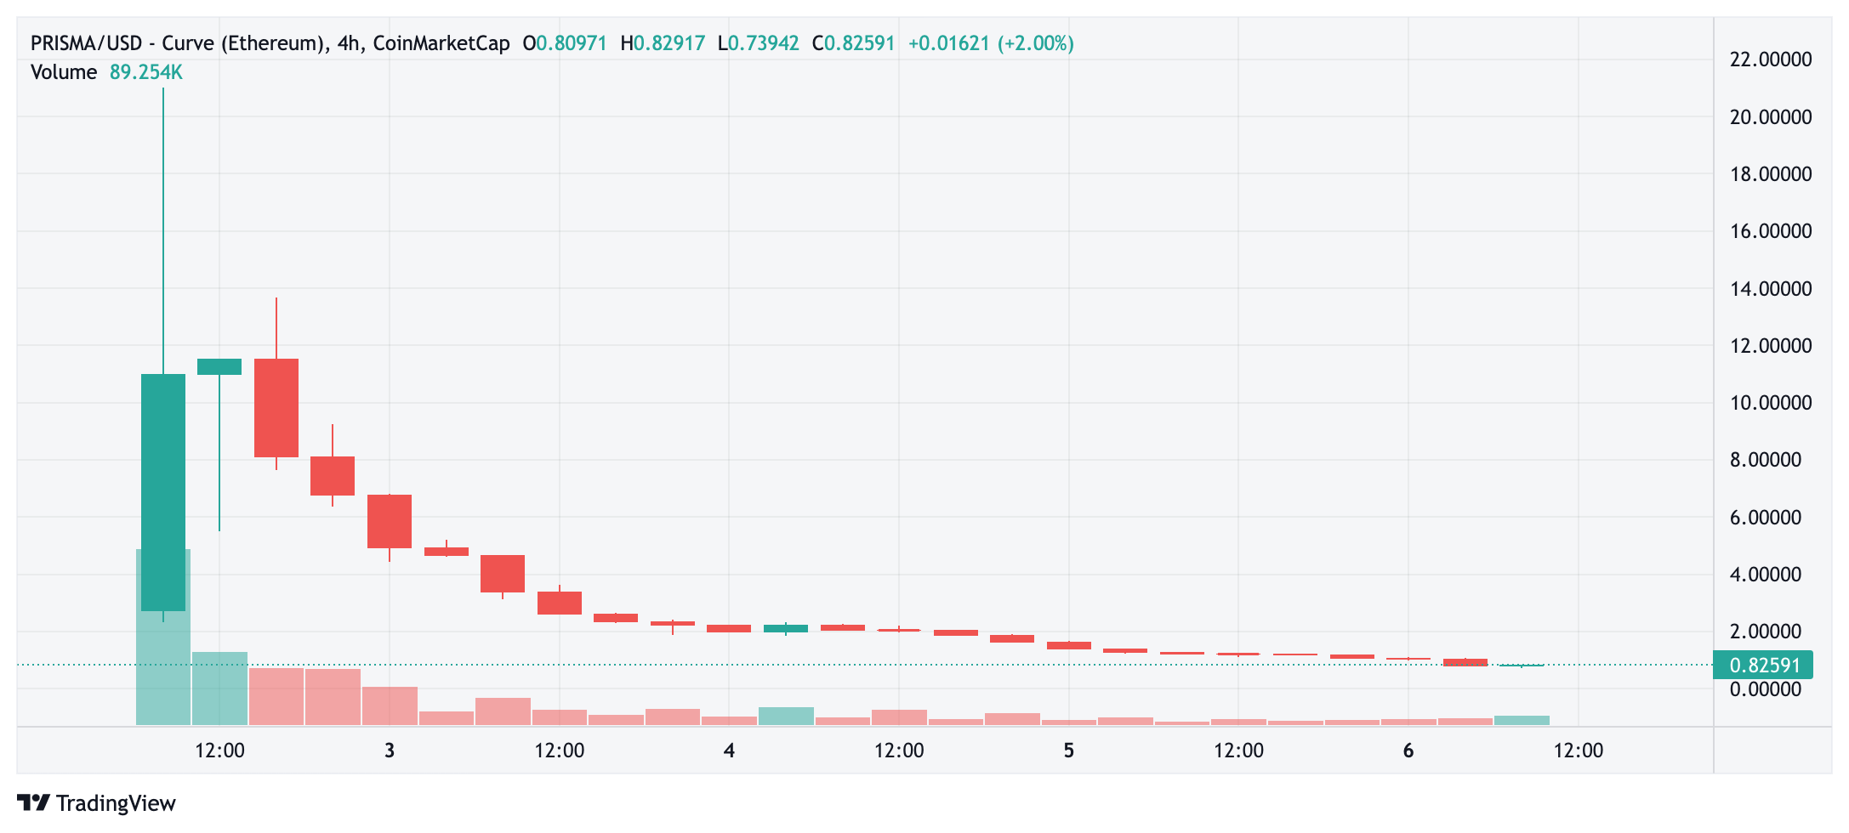
Task: Click the 0.00000 price axis label
Action: 1766,689
